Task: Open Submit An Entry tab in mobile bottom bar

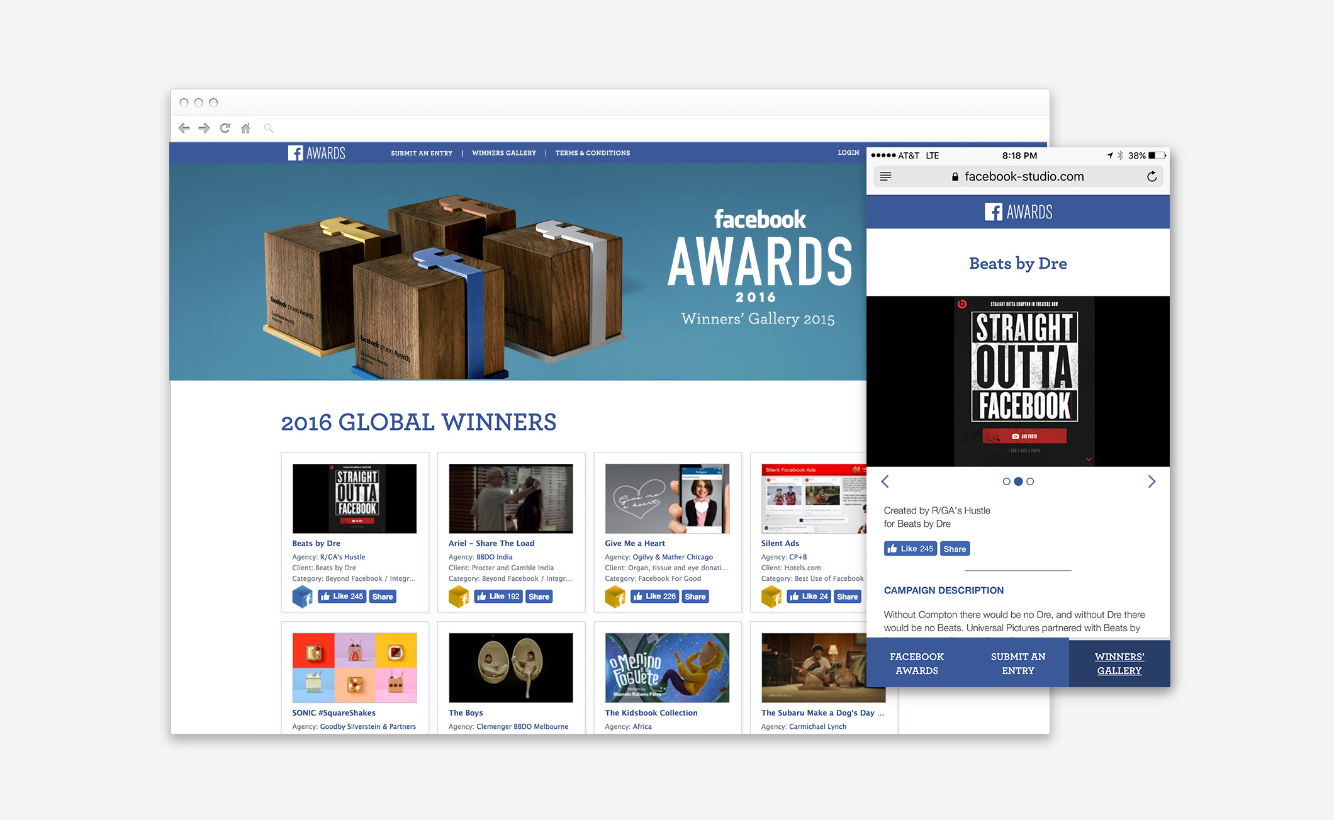Action: pos(1018,663)
